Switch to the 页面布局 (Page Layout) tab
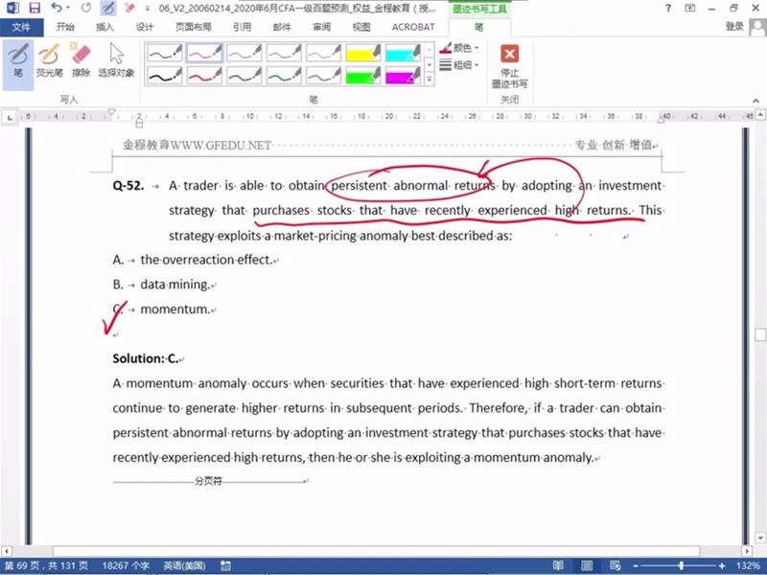Image resolution: width=767 pixels, height=575 pixels. click(x=194, y=27)
